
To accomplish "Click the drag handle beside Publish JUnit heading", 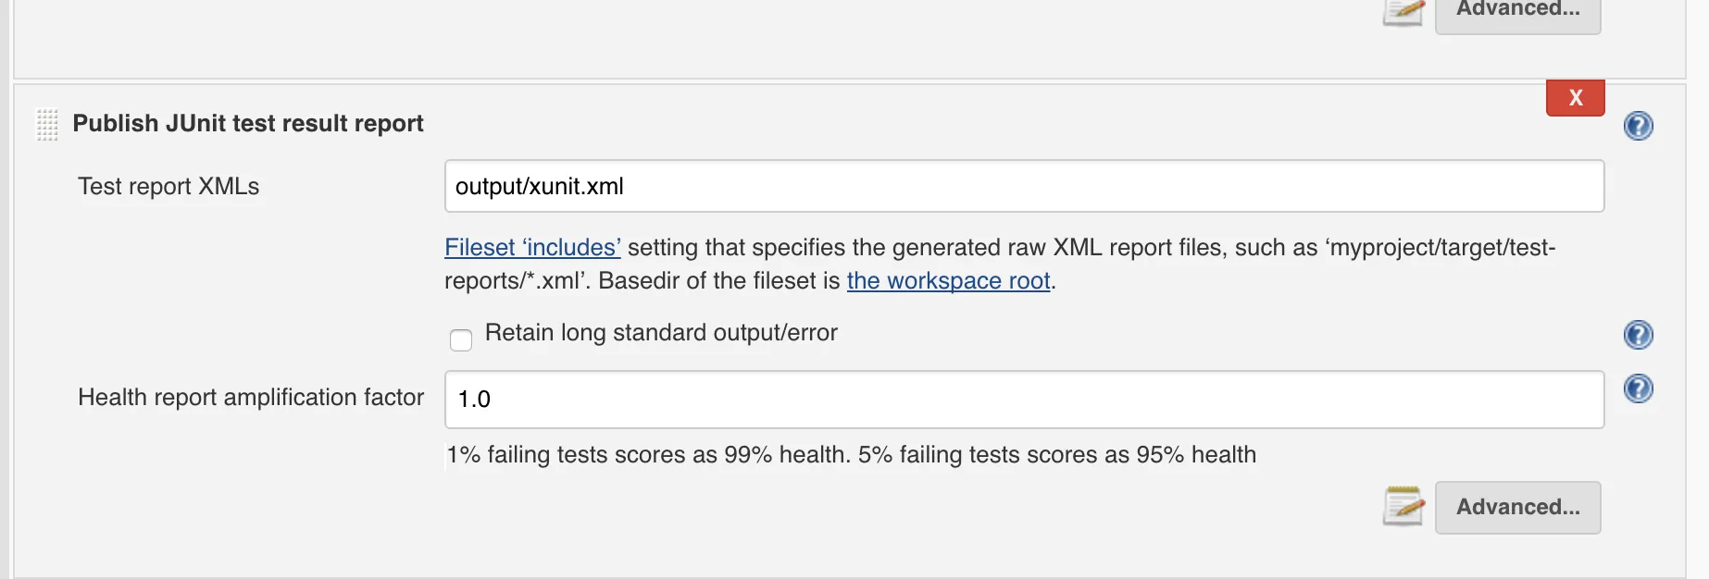I will click(x=47, y=124).
